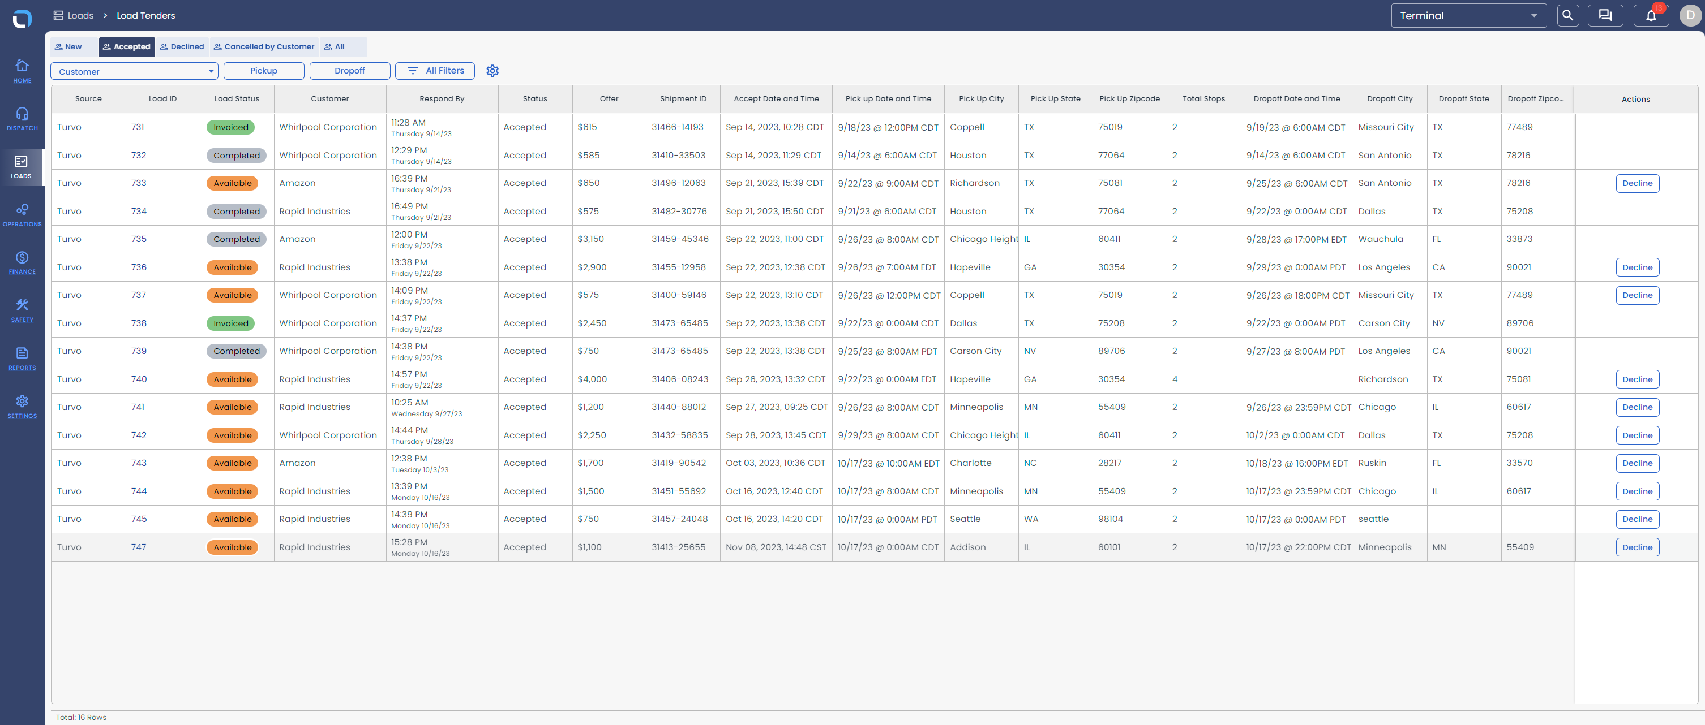Open load ID 736 link

139,267
